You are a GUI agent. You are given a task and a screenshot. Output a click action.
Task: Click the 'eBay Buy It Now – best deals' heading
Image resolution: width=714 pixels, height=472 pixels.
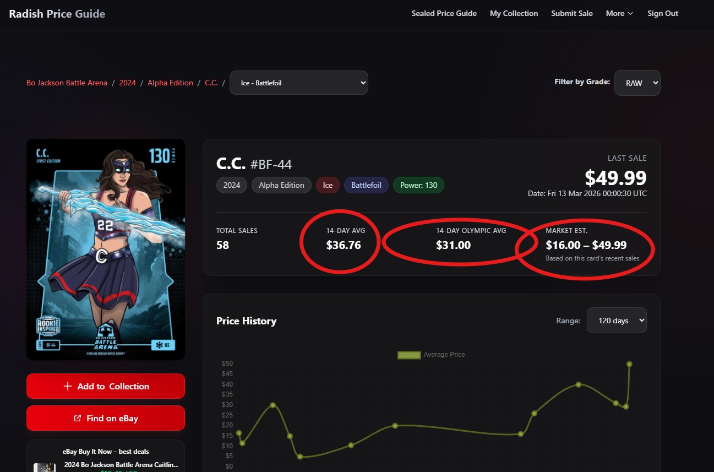coord(106,452)
